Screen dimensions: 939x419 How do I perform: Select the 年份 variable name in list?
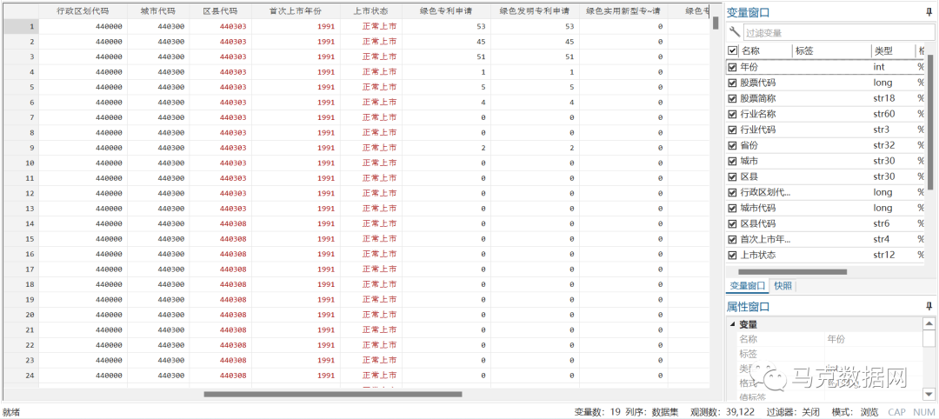tap(749, 67)
